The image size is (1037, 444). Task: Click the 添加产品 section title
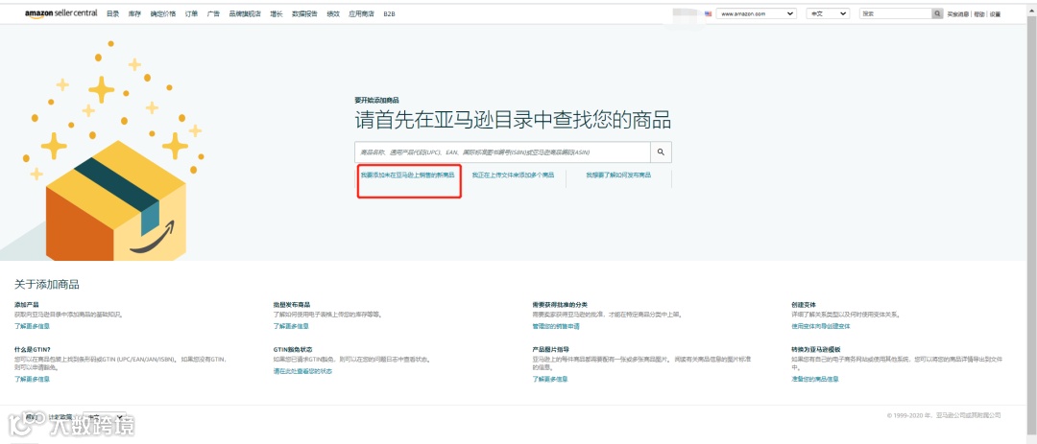pyautogui.click(x=27, y=305)
